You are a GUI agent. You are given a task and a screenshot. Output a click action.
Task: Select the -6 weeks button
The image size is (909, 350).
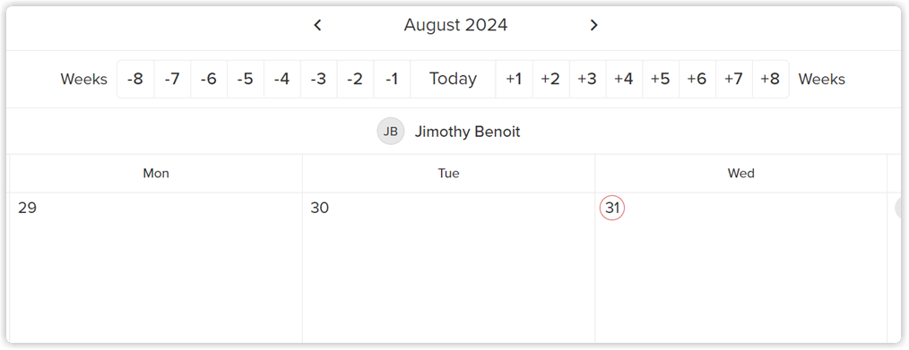(x=209, y=80)
